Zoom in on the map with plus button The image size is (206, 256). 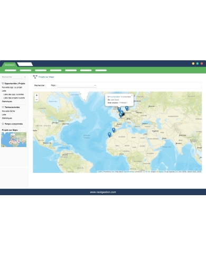pos(36,95)
